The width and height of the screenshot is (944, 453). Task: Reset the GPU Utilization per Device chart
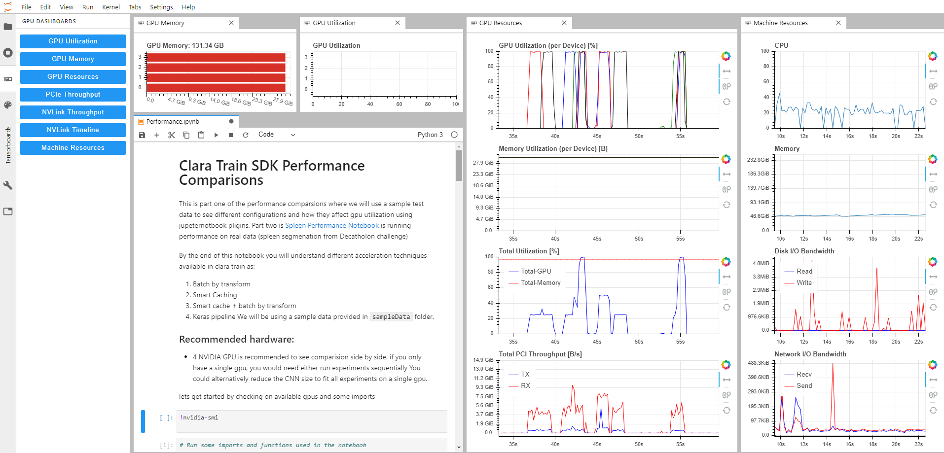726,102
